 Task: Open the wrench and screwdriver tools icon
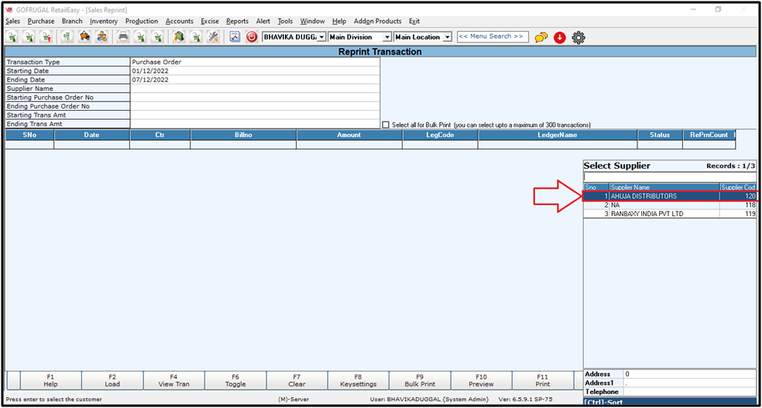[213, 36]
